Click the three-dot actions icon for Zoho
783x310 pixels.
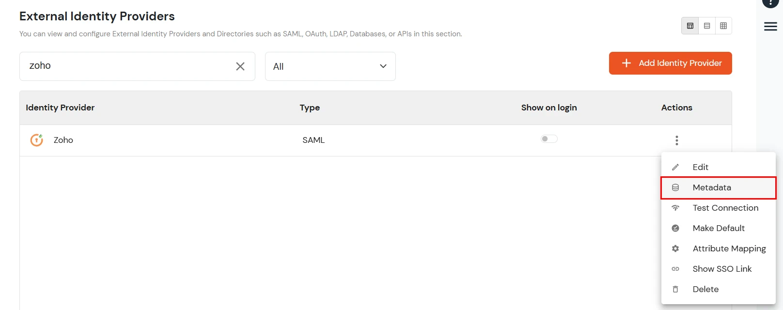click(676, 140)
